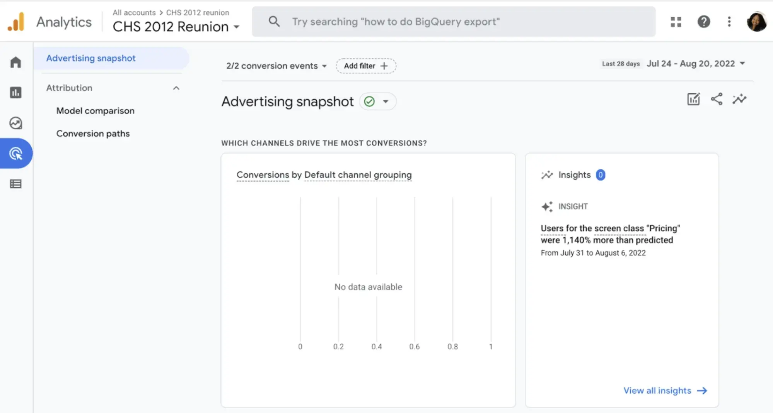Open the dropdown arrow next to report status
The image size is (773, 413).
(386, 102)
